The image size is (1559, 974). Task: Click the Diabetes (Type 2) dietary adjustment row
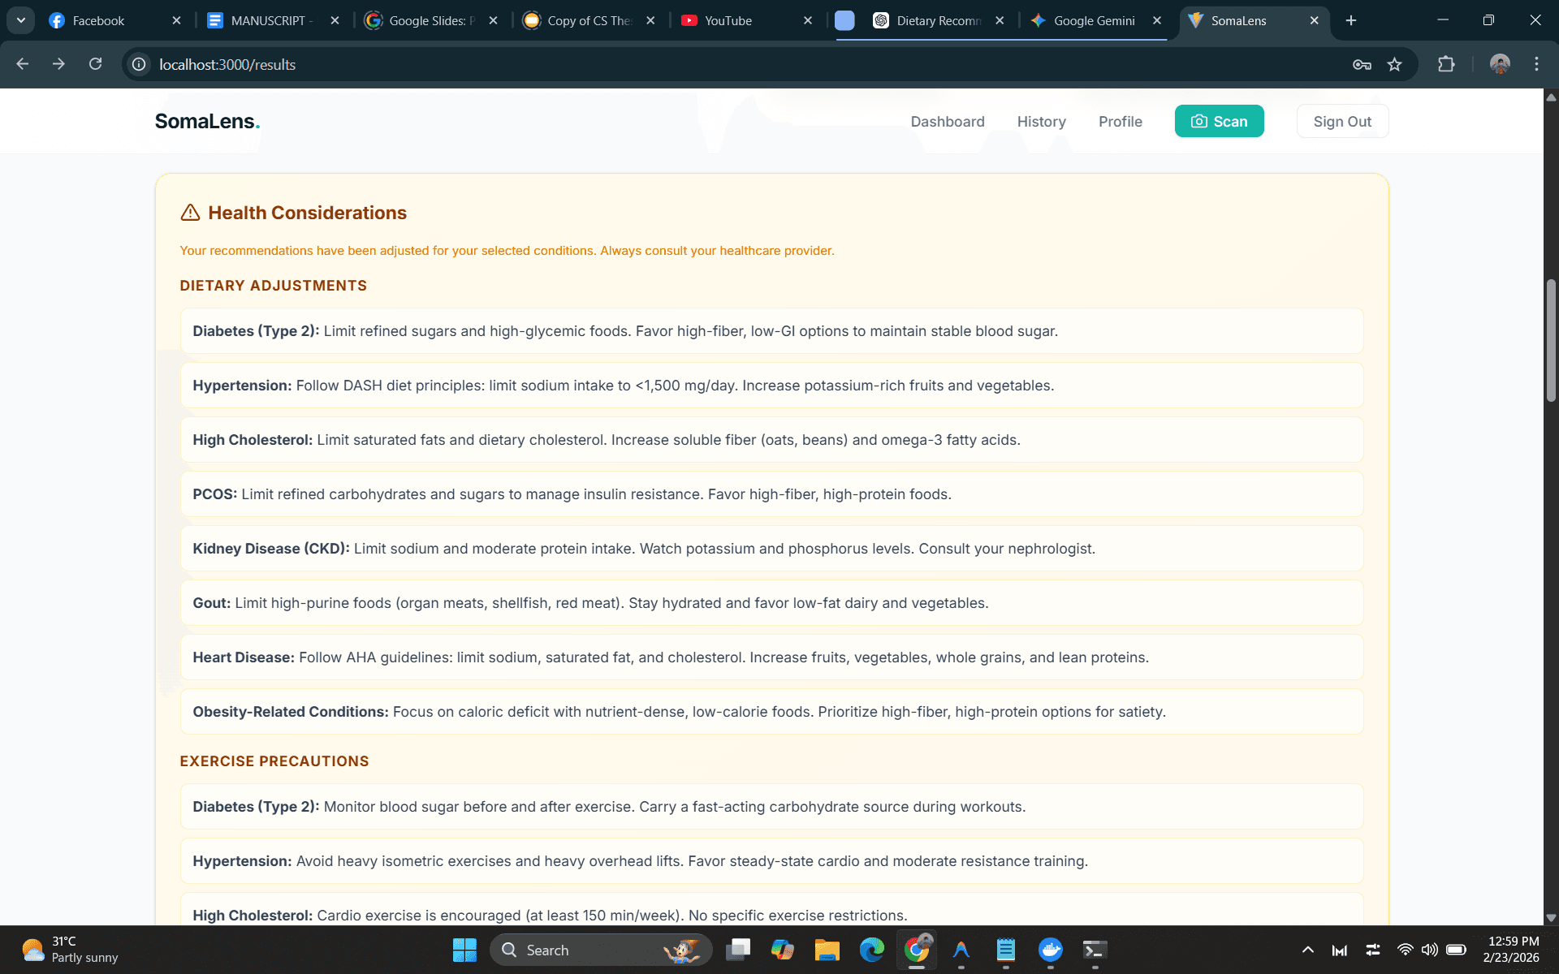771,330
